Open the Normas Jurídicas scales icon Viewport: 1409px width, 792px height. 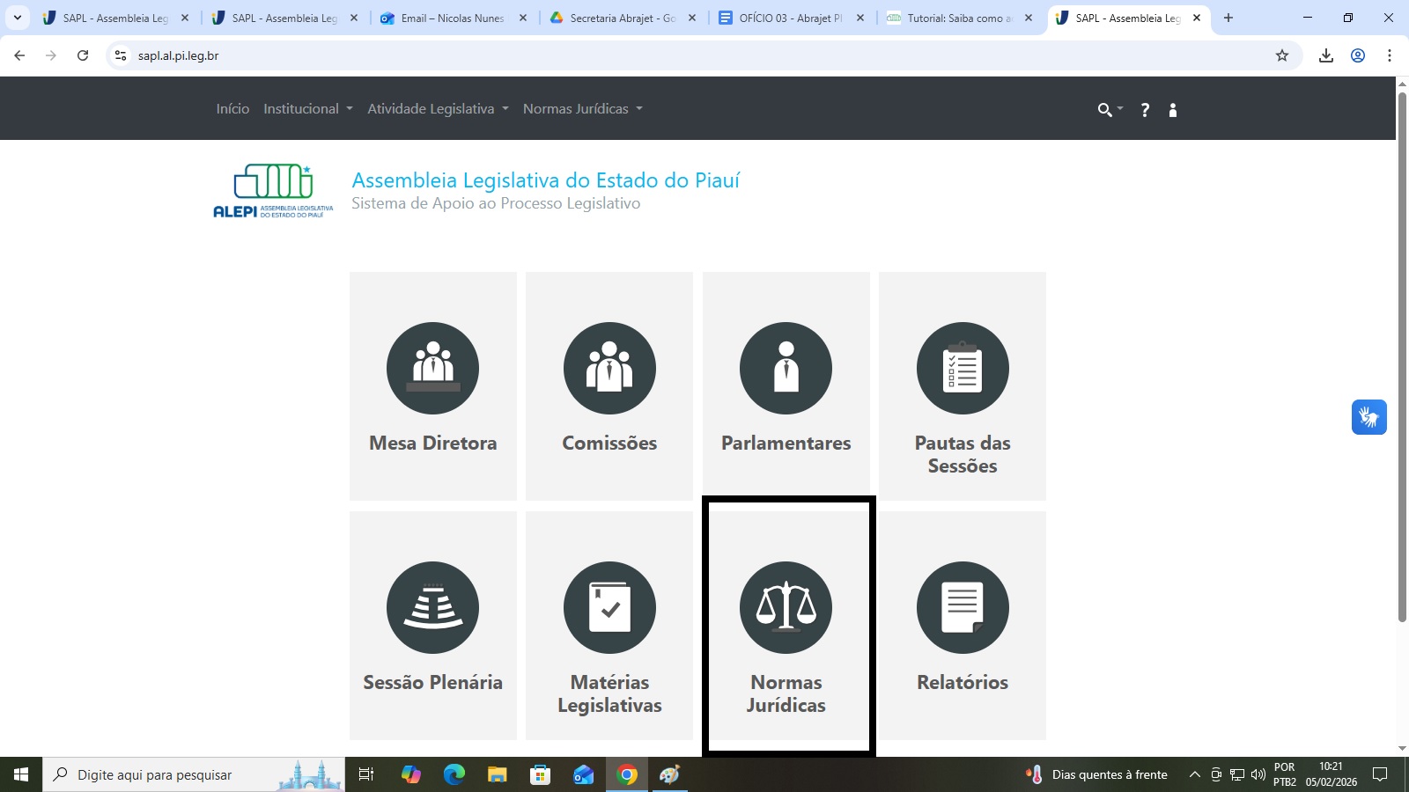pos(786,608)
